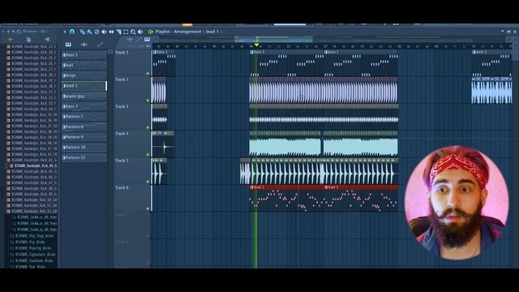Select the Zoom magnifier tool
This screenshot has height=292, width=519.
(x=133, y=32)
